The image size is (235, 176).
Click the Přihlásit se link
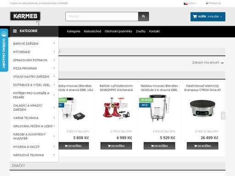(x=213, y=3)
